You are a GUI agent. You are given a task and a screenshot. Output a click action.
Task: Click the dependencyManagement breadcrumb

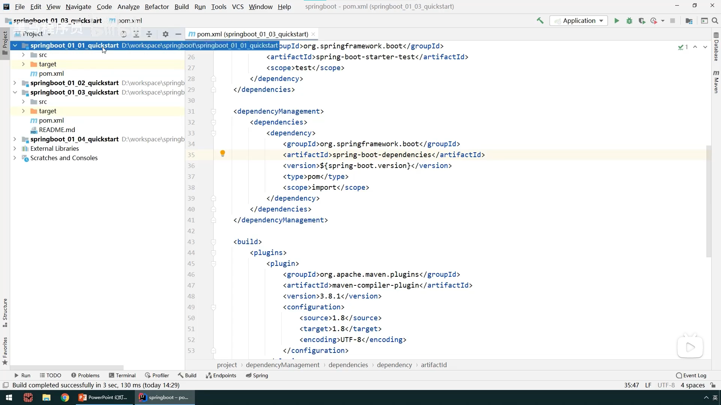(x=282, y=365)
